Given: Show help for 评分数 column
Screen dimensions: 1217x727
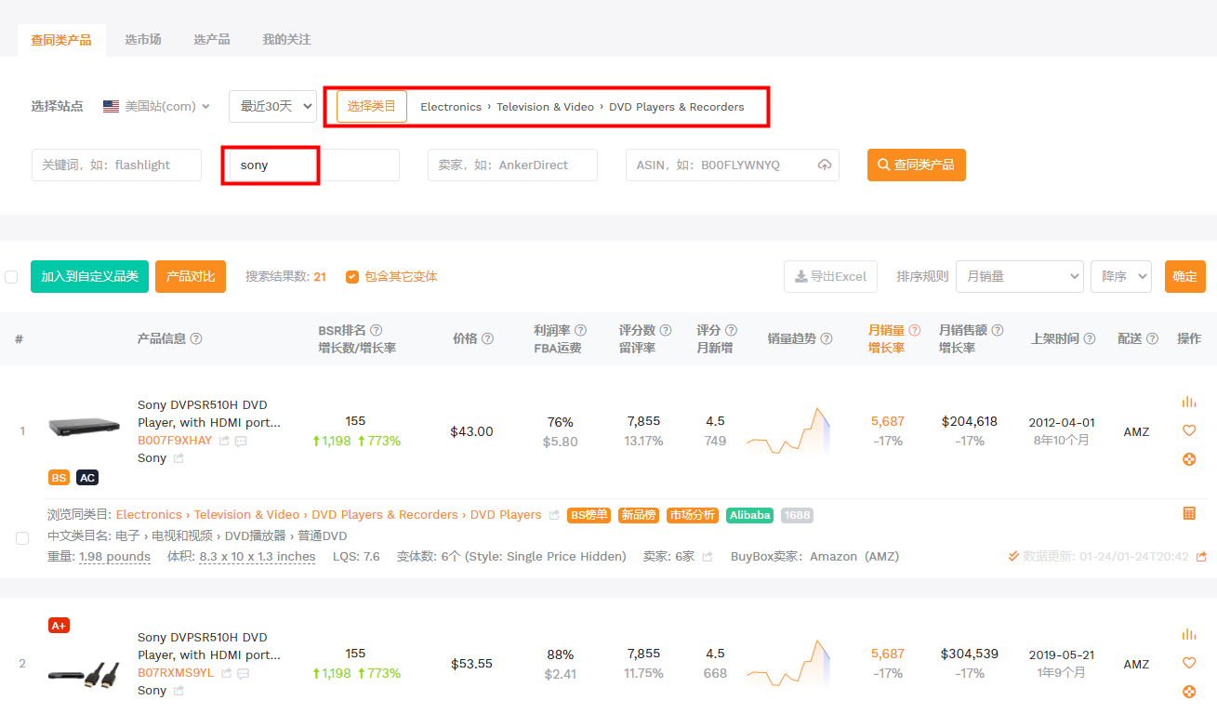Looking at the screenshot, I should click(x=666, y=330).
